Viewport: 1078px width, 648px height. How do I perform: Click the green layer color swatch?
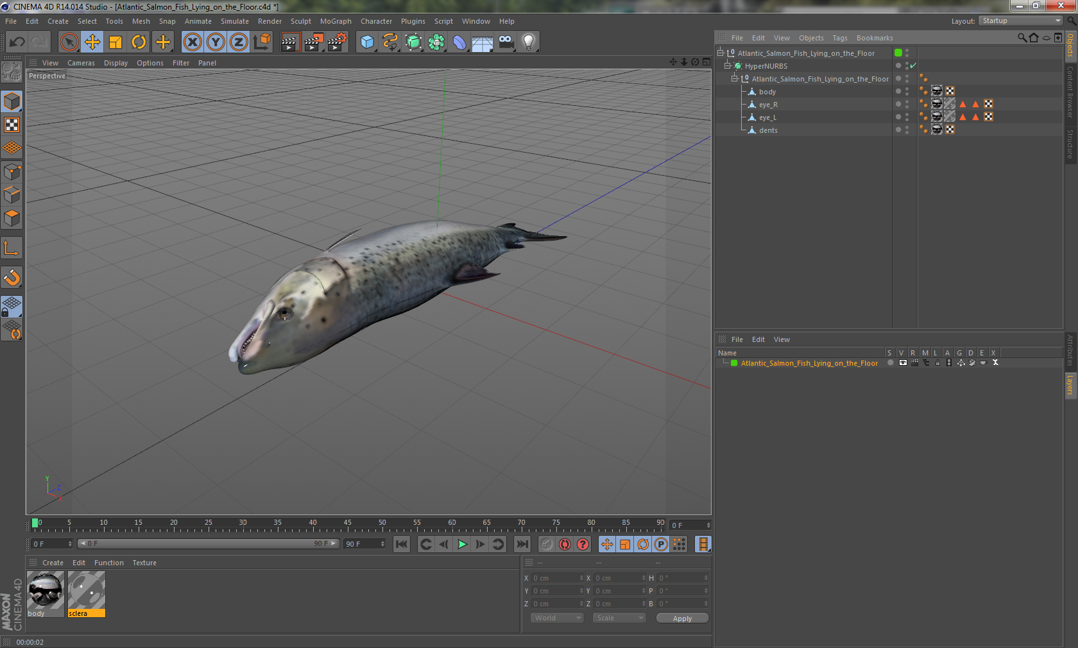pos(734,363)
